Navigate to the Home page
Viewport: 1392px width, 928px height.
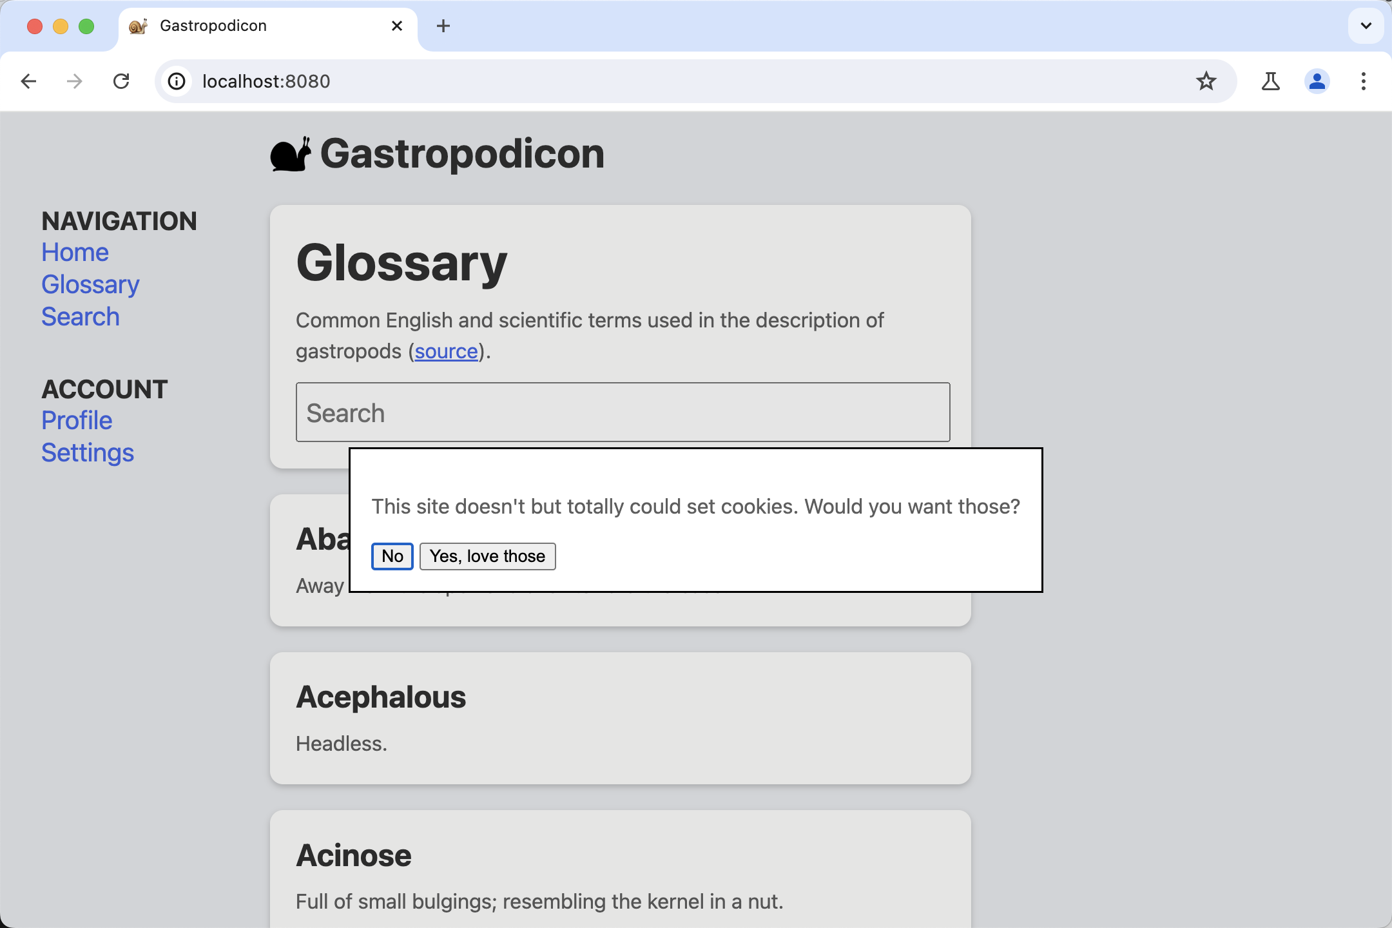pos(73,251)
